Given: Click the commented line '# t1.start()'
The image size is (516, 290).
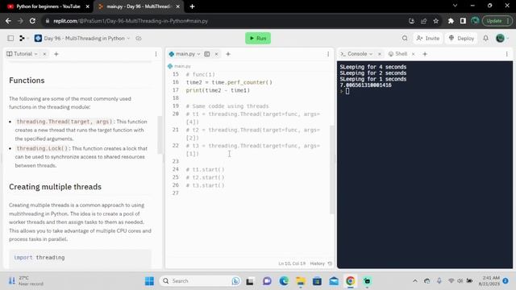Looking at the screenshot, I should point(205,169).
